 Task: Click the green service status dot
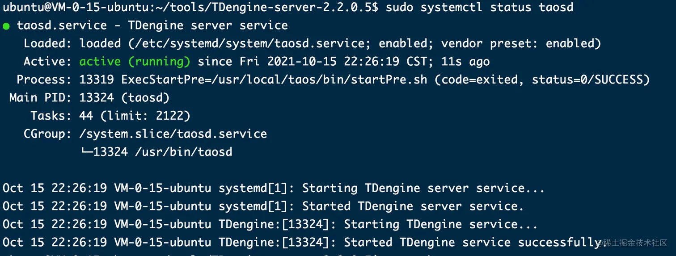[x=6, y=26]
